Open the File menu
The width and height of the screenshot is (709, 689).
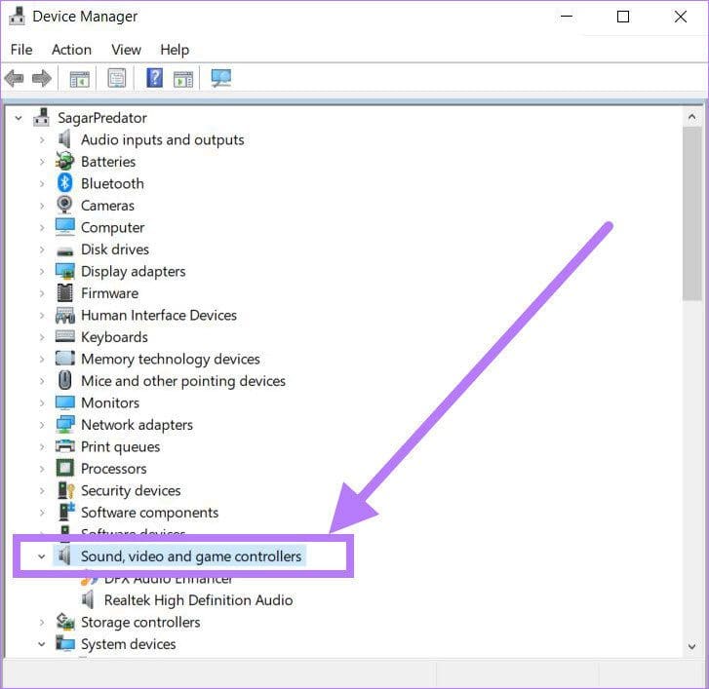[21, 50]
